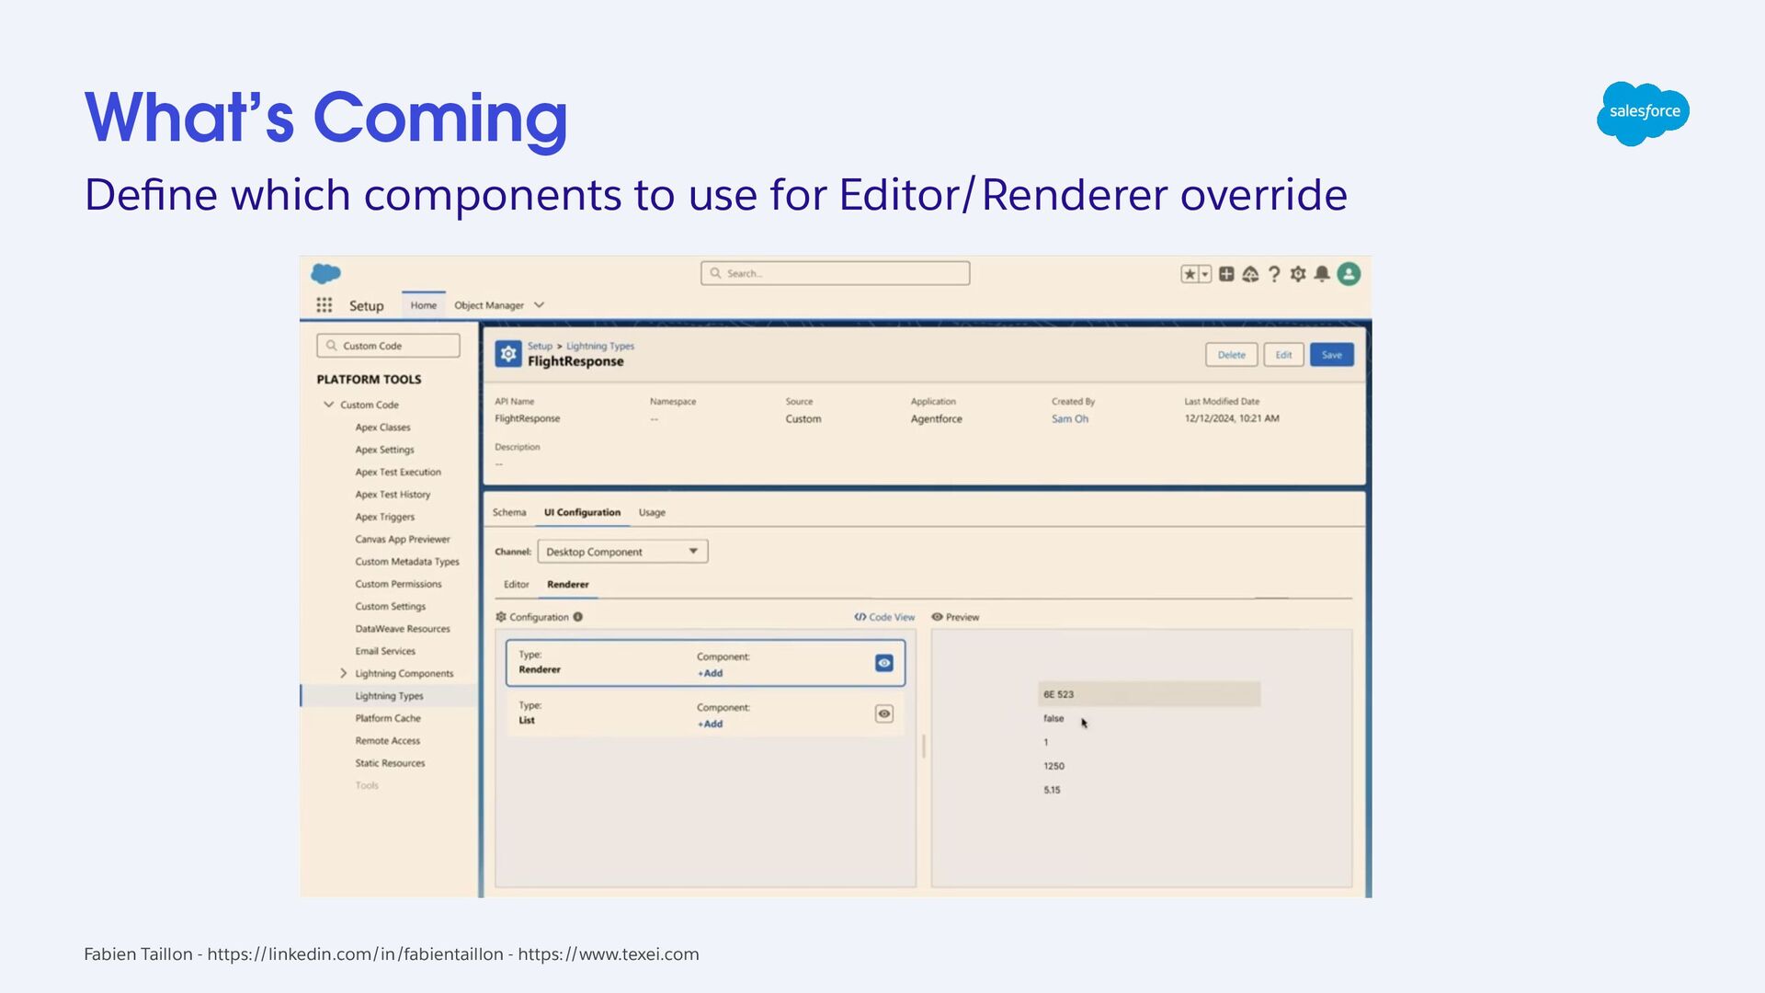This screenshot has width=1765, height=993.
Task: Open Apex Test History in sidebar
Action: pos(393,495)
